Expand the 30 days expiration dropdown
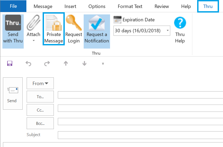Viewport: 223px width, 147px height. click(x=168, y=30)
